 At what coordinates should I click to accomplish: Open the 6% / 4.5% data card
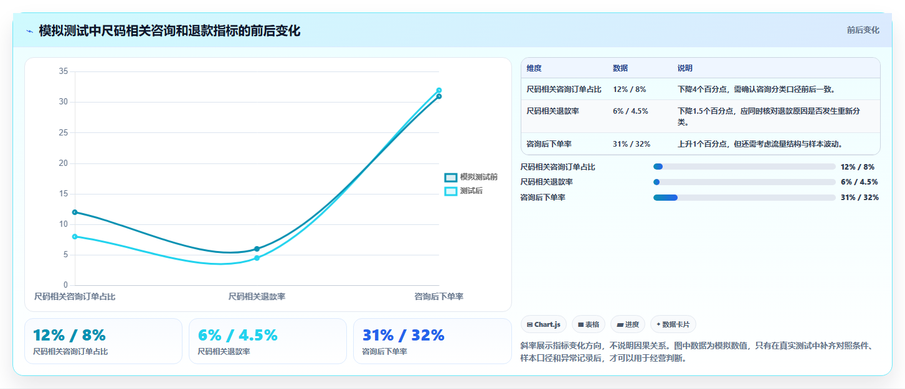coord(268,341)
